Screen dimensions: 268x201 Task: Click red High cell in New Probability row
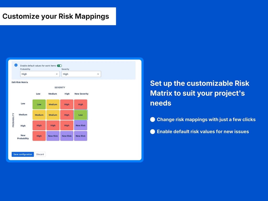pyautogui.click(x=39, y=136)
